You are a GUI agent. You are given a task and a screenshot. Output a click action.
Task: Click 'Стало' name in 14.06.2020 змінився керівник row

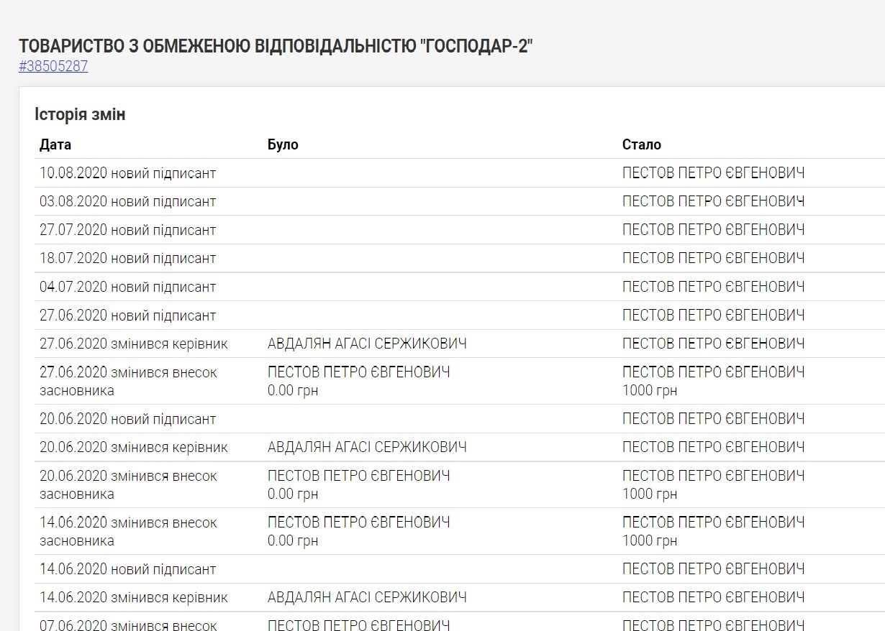pos(714,598)
